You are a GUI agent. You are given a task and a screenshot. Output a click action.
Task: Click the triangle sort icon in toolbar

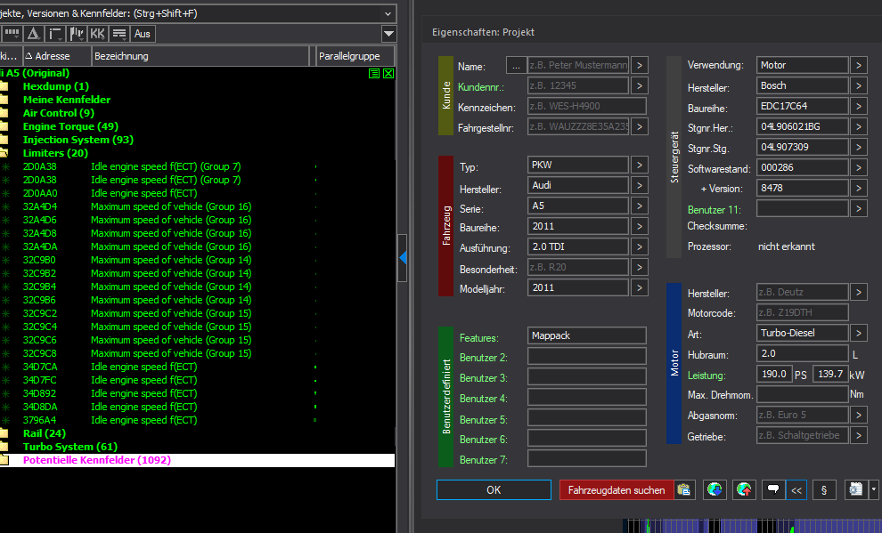click(33, 34)
